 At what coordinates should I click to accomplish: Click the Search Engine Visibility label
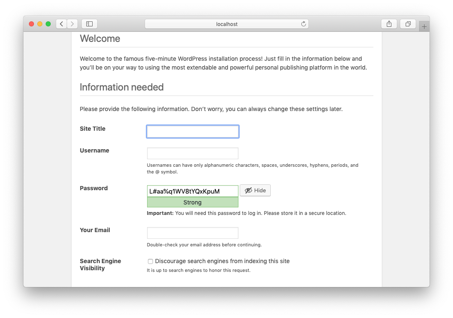(101, 264)
